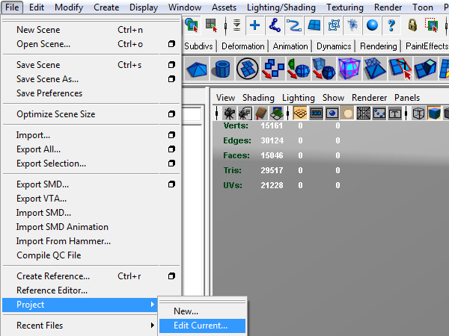Screen dimensions: 449x336
Task: Open Optimize Scene Size options box
Action: (x=171, y=114)
